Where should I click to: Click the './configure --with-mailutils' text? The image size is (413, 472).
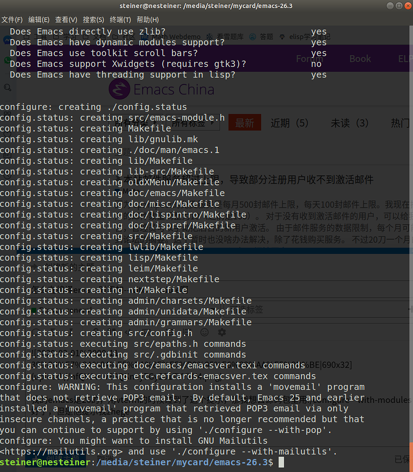click(x=252, y=452)
